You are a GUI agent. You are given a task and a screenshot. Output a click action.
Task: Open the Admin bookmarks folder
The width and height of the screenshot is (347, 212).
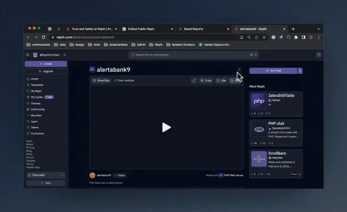point(138,45)
